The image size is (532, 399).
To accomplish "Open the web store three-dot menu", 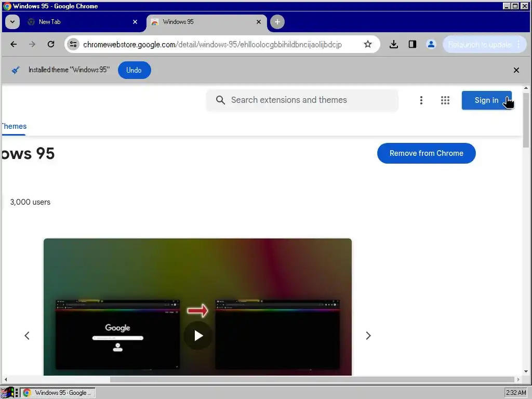I will (x=421, y=100).
